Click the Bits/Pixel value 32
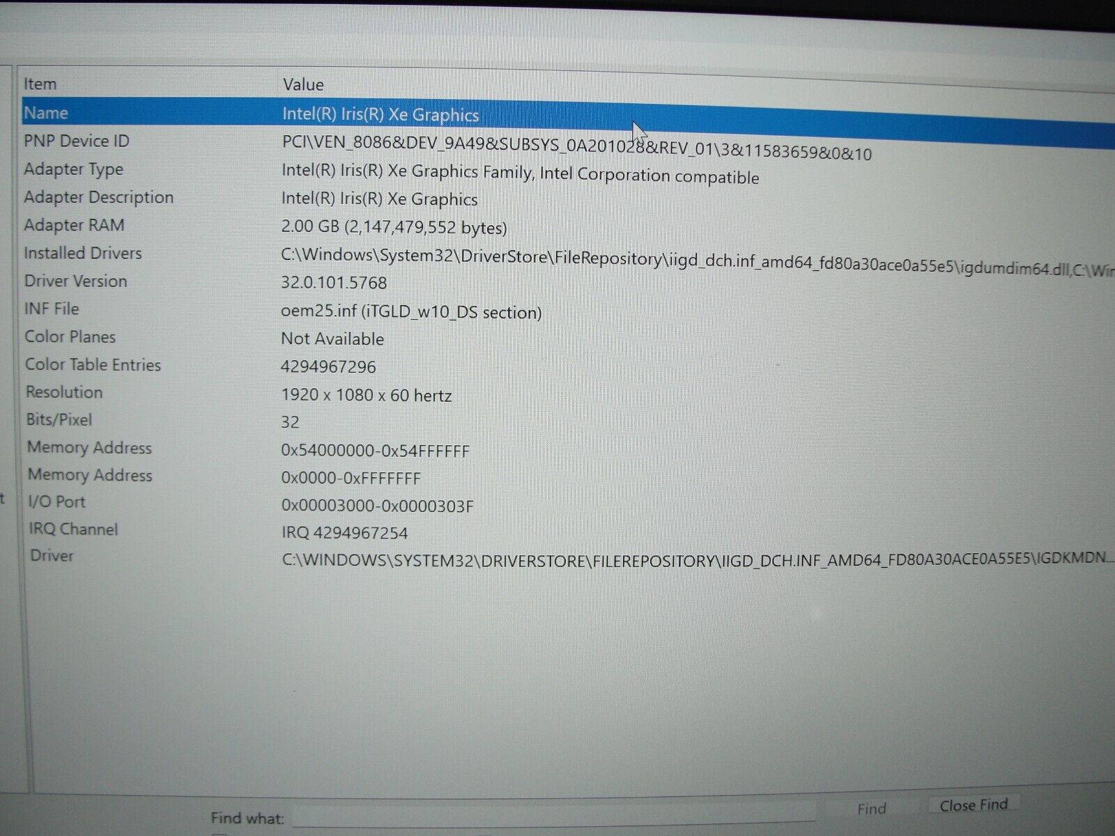 click(x=290, y=422)
